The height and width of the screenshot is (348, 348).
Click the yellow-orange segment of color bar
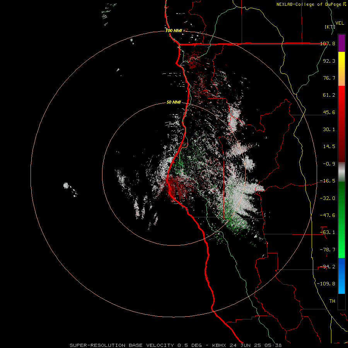click(341, 69)
